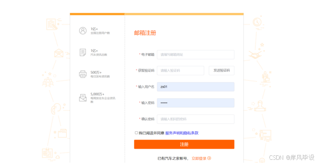Open the 服务声明和隐私条款 link
The height and width of the screenshot is (163, 317).
pyautogui.click(x=182, y=133)
